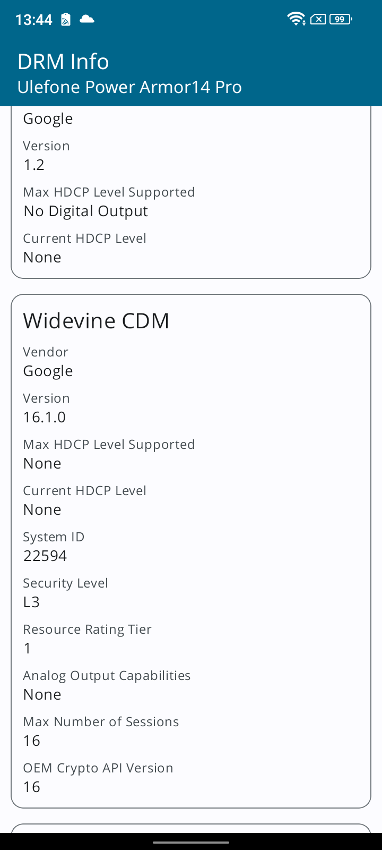Tap the Ulefone Power Armor14 Pro subtitle
The height and width of the screenshot is (850, 382).
pos(129,87)
